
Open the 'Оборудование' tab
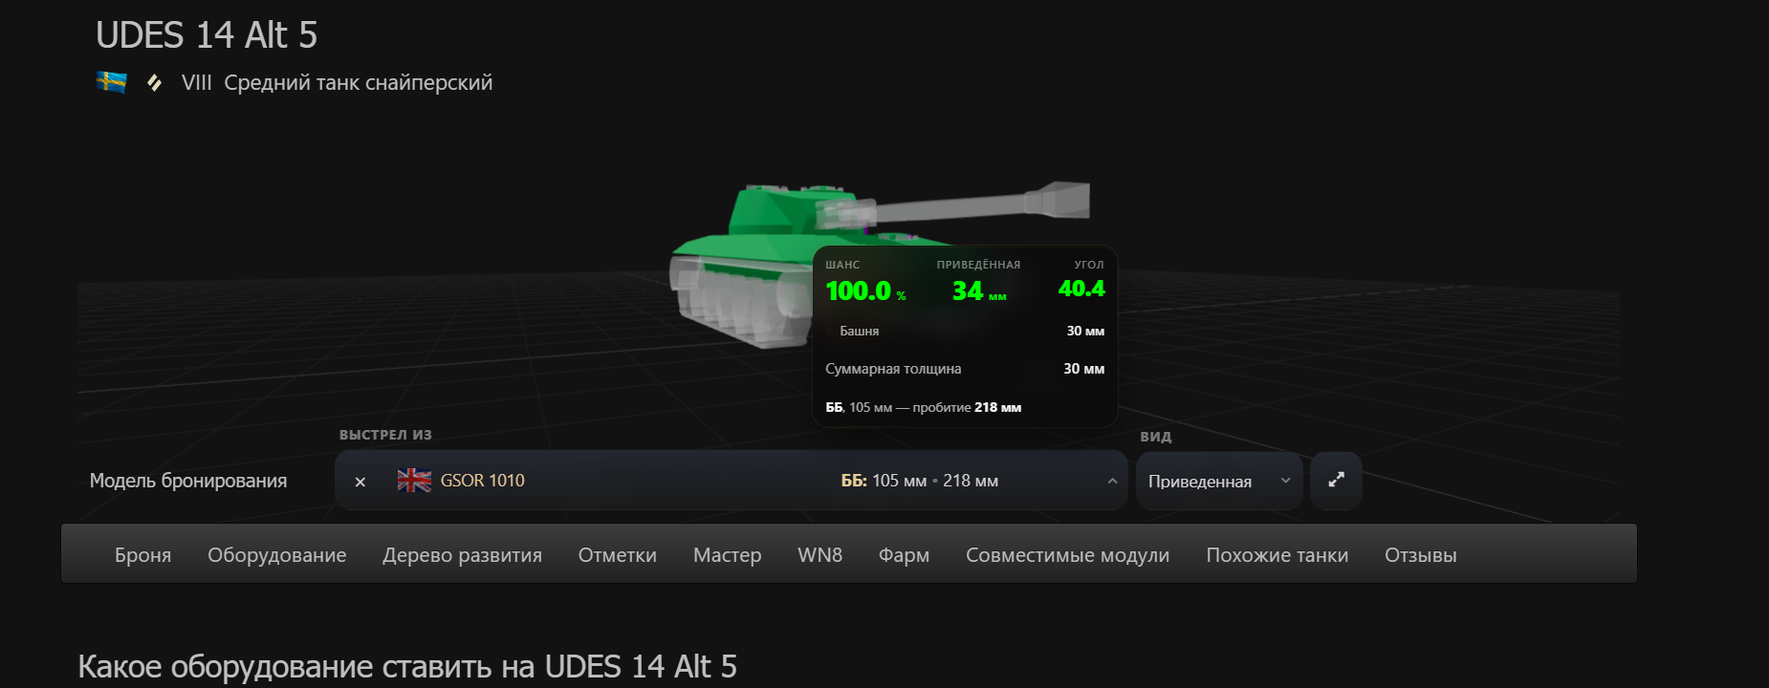[277, 555]
